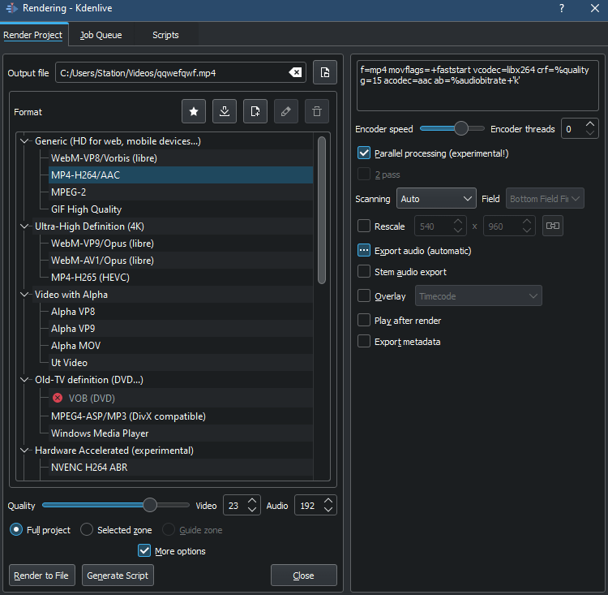Collapse the Video with Alpha group
The height and width of the screenshot is (595, 608).
pos(25,295)
